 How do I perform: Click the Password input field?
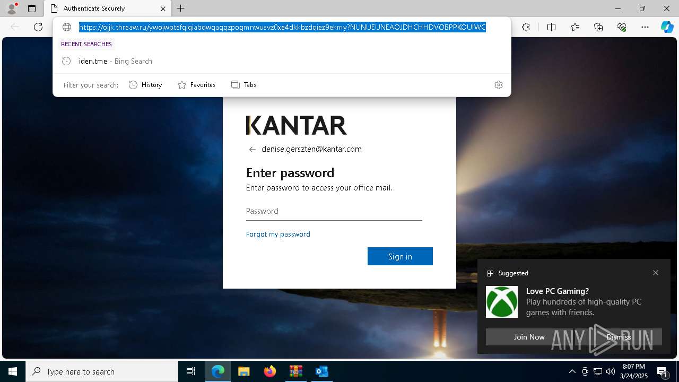point(334,211)
